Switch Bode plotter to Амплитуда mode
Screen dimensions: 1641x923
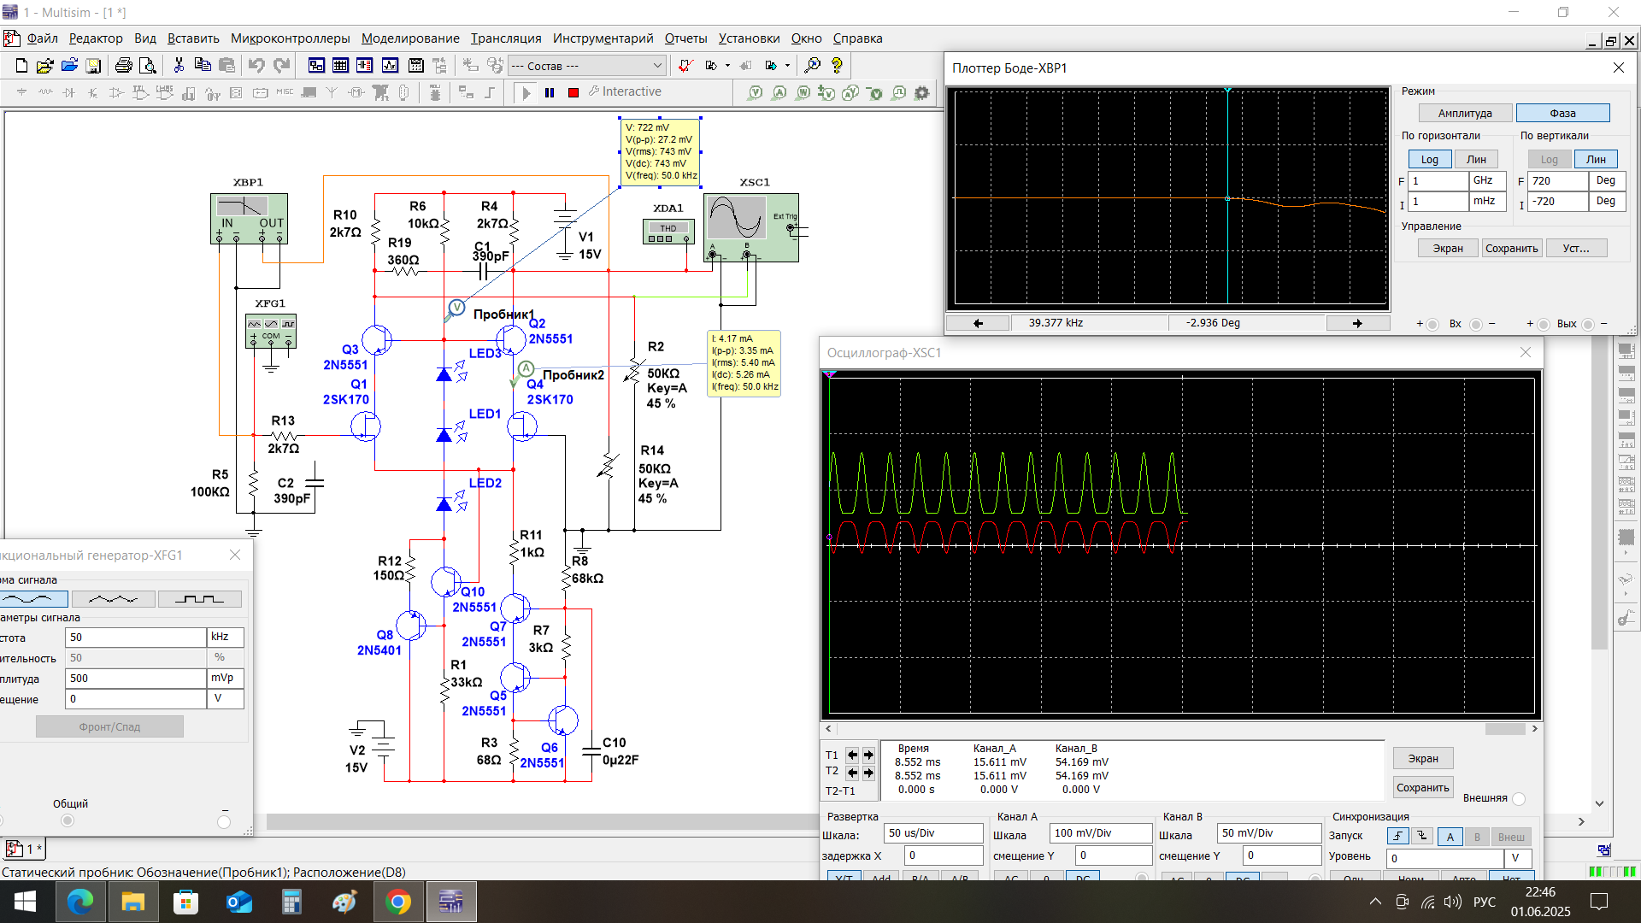pyautogui.click(x=1464, y=113)
